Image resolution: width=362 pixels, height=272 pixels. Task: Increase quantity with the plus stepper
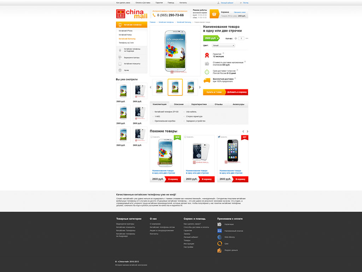[x=236, y=38]
